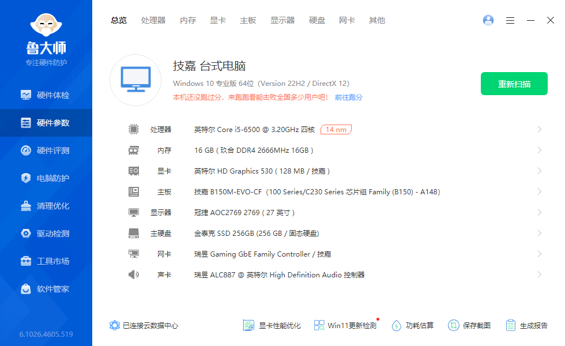Viewport: 565px width, 346px height.
Task: Switch to the top 显卡 tab
Action: pos(218,21)
